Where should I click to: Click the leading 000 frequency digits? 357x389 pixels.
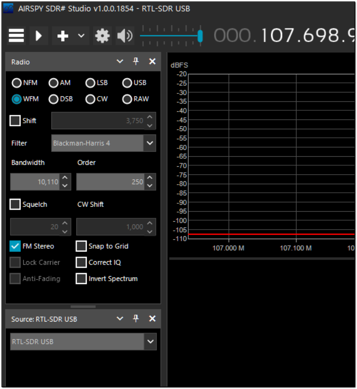pos(233,35)
